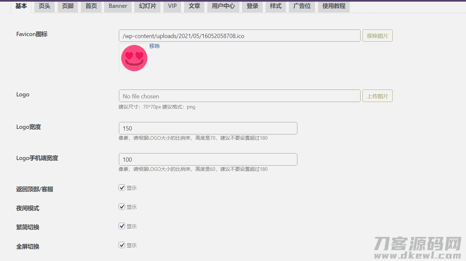The width and height of the screenshot is (466, 261).
Task: Uncheck 显示 for 返回顶部/客服
Action: pyautogui.click(x=122, y=188)
